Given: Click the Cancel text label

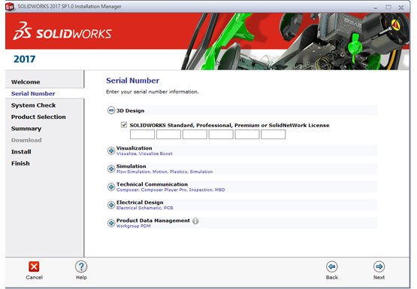Looking at the screenshot, I should (x=34, y=277).
